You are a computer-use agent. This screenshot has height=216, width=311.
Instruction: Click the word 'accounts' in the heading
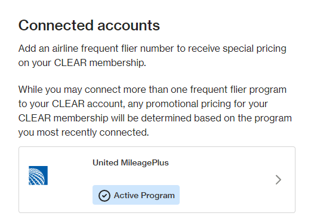point(128,26)
